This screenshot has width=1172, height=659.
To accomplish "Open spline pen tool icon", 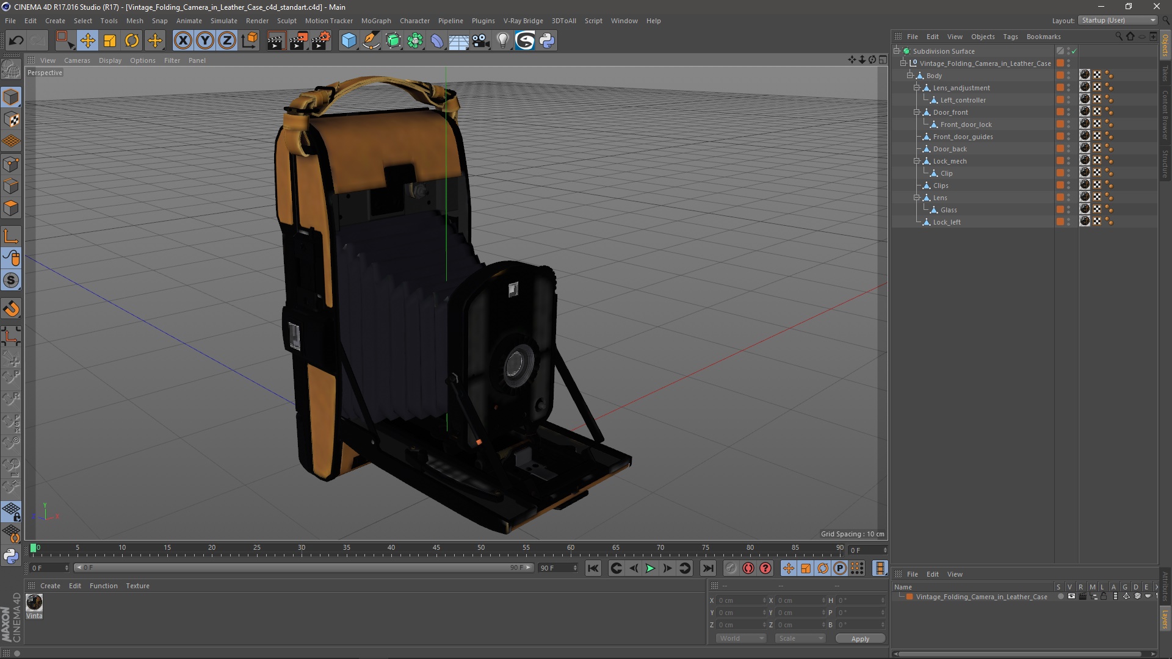I will 371,41.
